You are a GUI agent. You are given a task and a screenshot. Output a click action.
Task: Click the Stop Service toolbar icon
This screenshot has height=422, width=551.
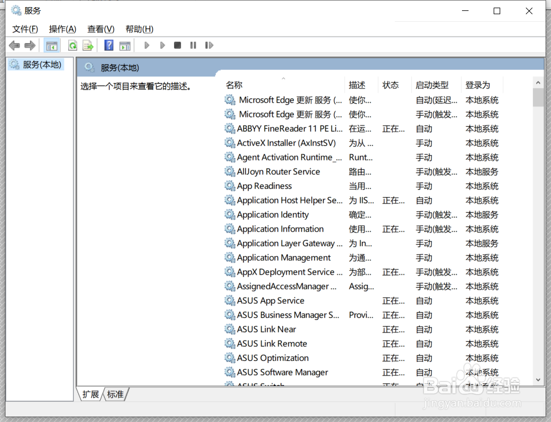(177, 45)
